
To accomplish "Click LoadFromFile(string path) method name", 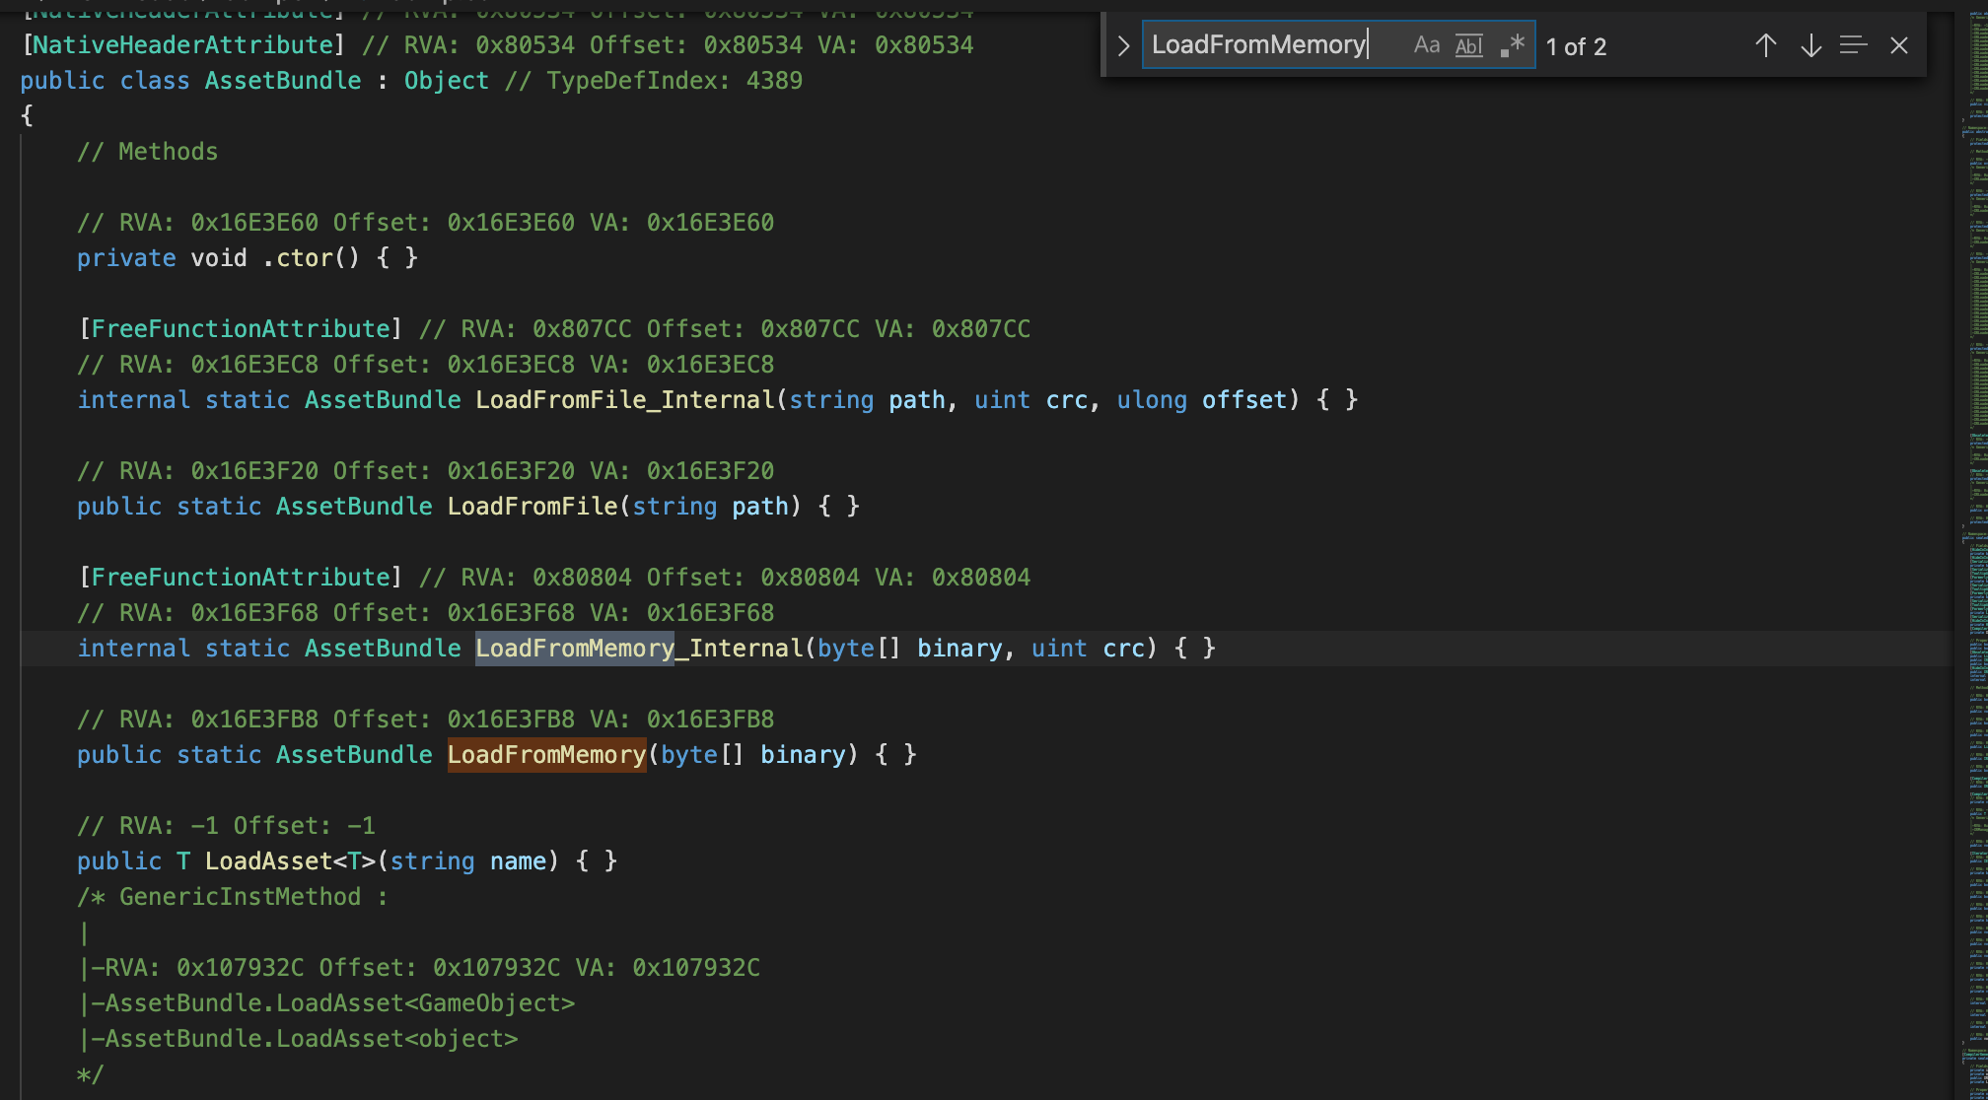I will point(532,507).
